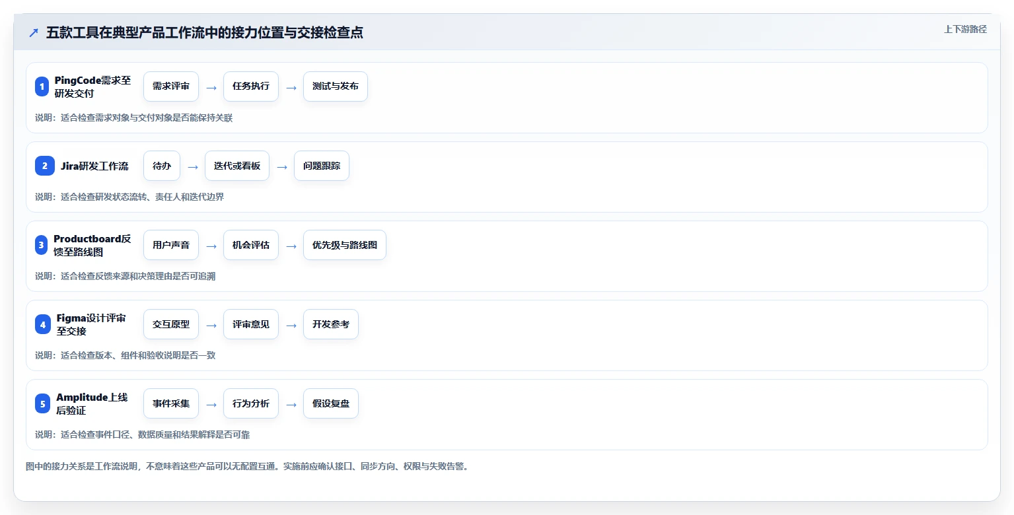
Task: Click the 上下游路径 label
Action: (965, 29)
